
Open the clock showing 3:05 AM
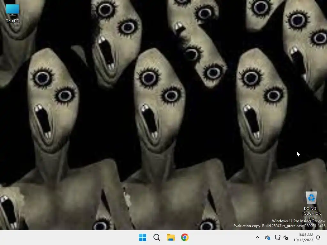[x=306, y=235]
